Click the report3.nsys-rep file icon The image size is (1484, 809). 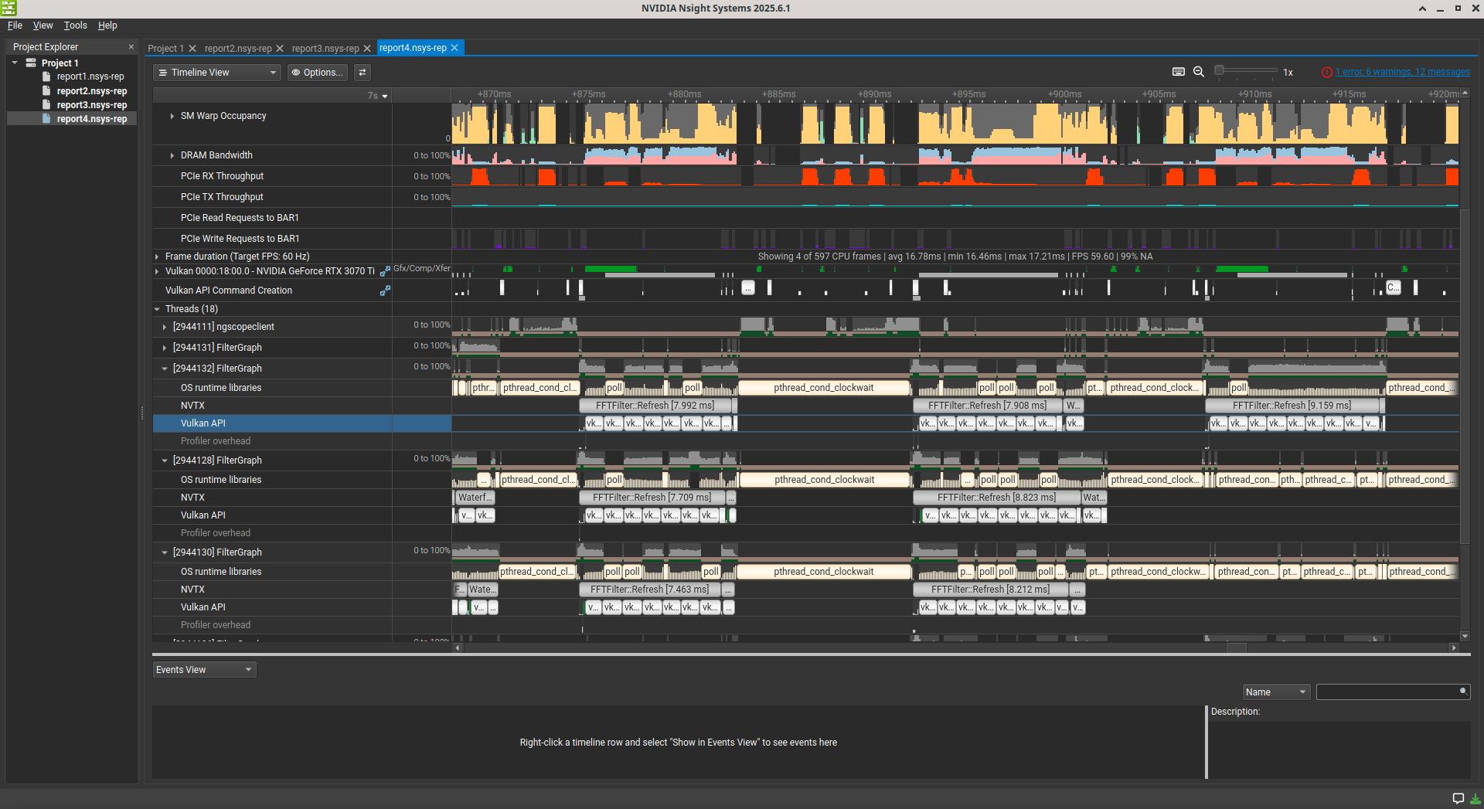click(46, 104)
